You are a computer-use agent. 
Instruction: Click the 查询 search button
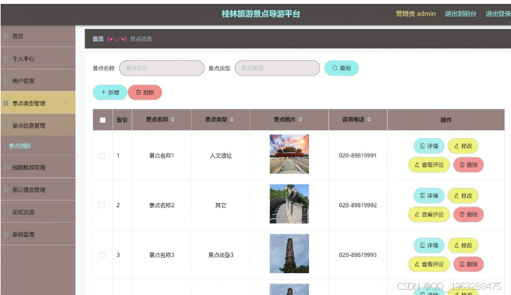341,68
